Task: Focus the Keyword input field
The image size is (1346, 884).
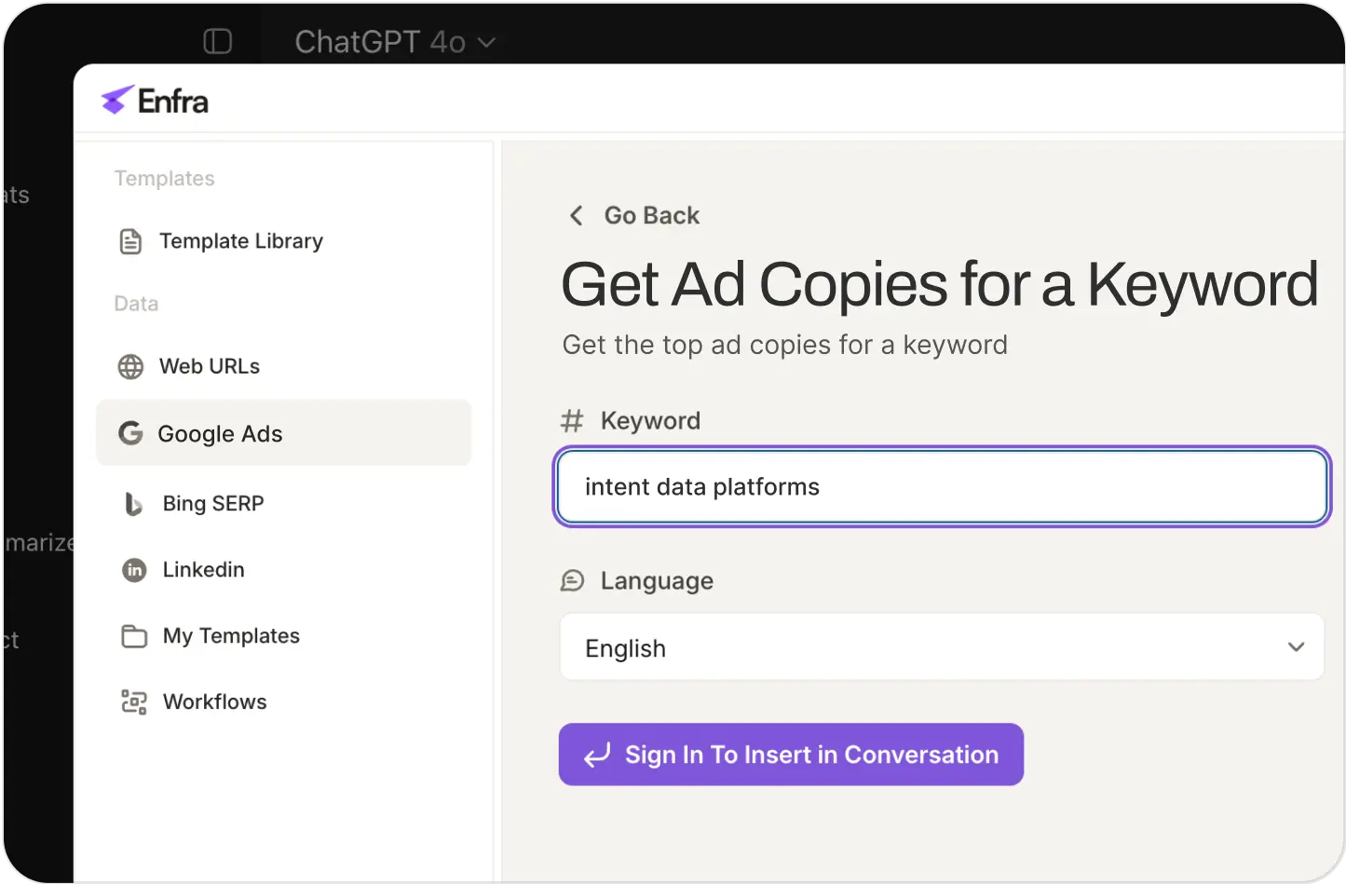Action: click(941, 487)
